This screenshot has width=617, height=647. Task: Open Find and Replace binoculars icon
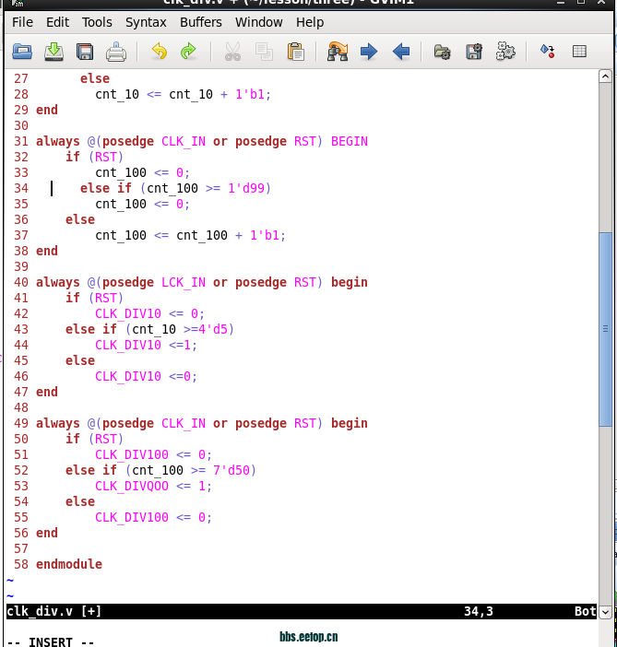click(x=338, y=52)
